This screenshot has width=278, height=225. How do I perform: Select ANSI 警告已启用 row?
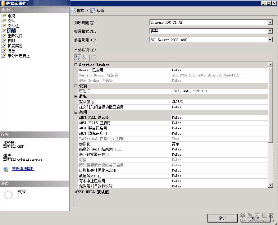click(173, 128)
